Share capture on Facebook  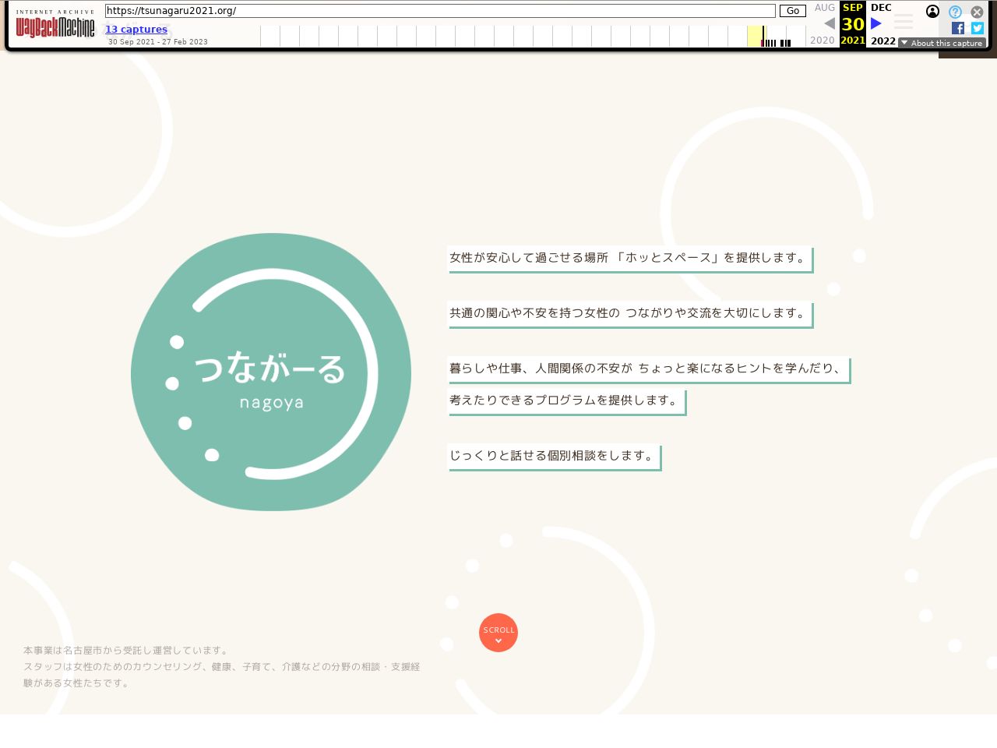coord(958,28)
